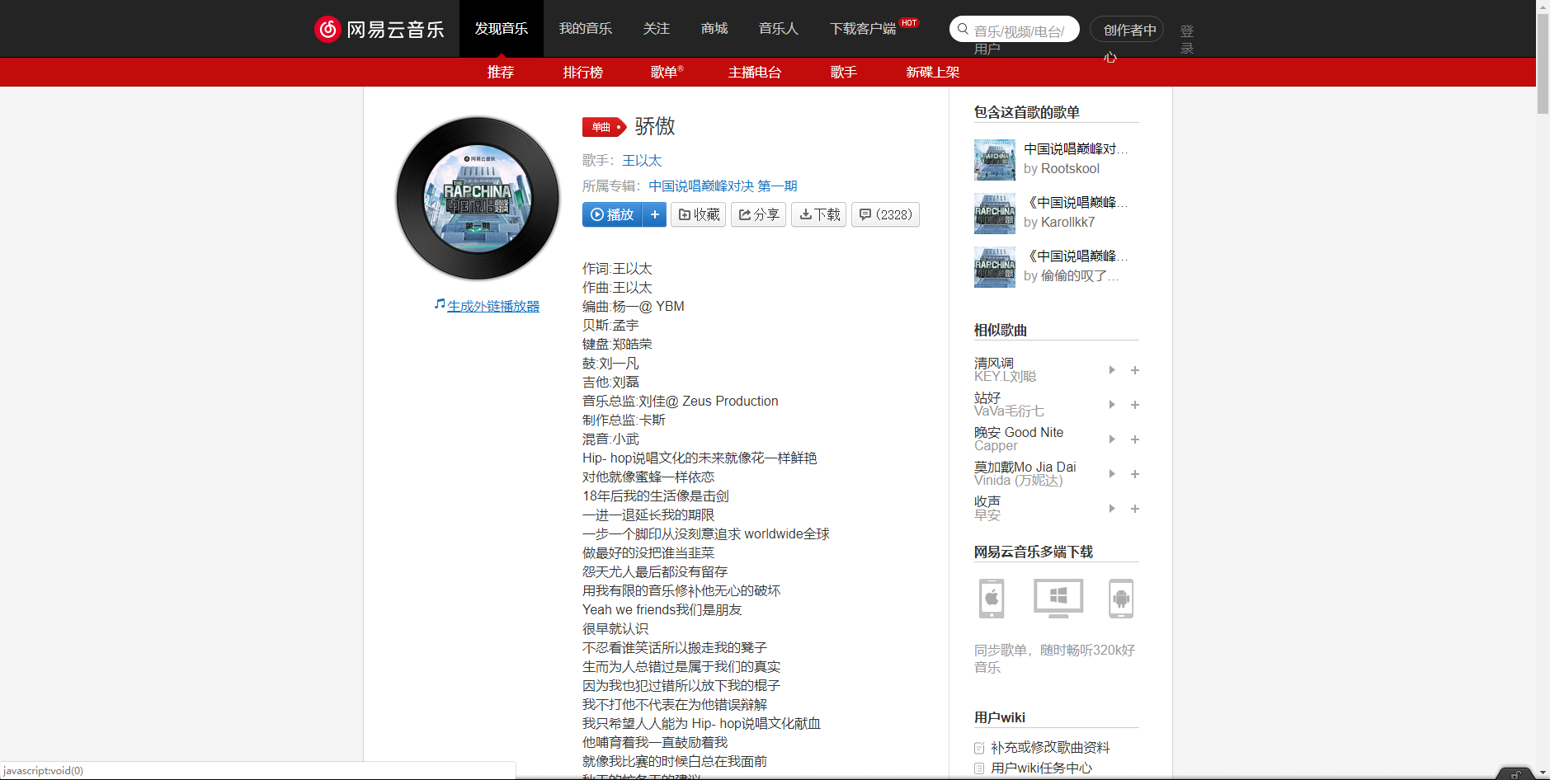Viewport: 1550px width, 780px height.
Task: Share the song using the 分享 icon
Action: point(757,214)
